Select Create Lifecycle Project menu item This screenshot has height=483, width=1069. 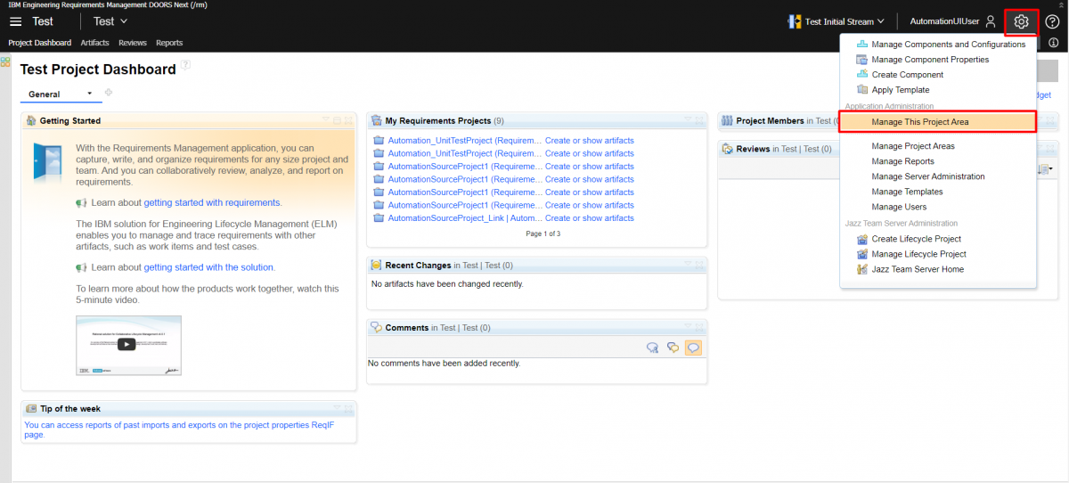[916, 239]
